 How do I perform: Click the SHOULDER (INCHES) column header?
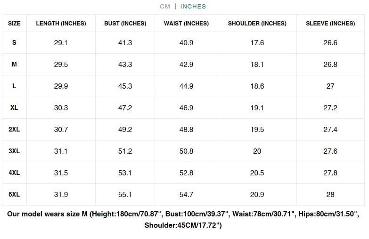257,23
